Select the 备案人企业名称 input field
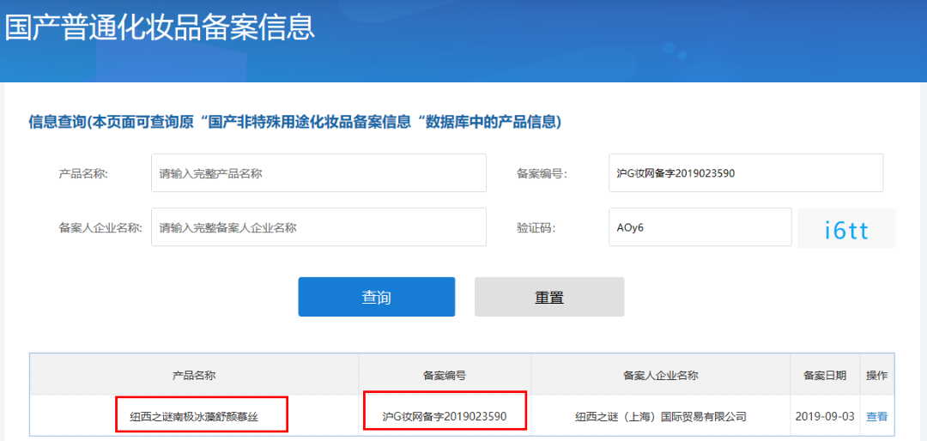Screen dimensions: 927x441 [x=318, y=227]
